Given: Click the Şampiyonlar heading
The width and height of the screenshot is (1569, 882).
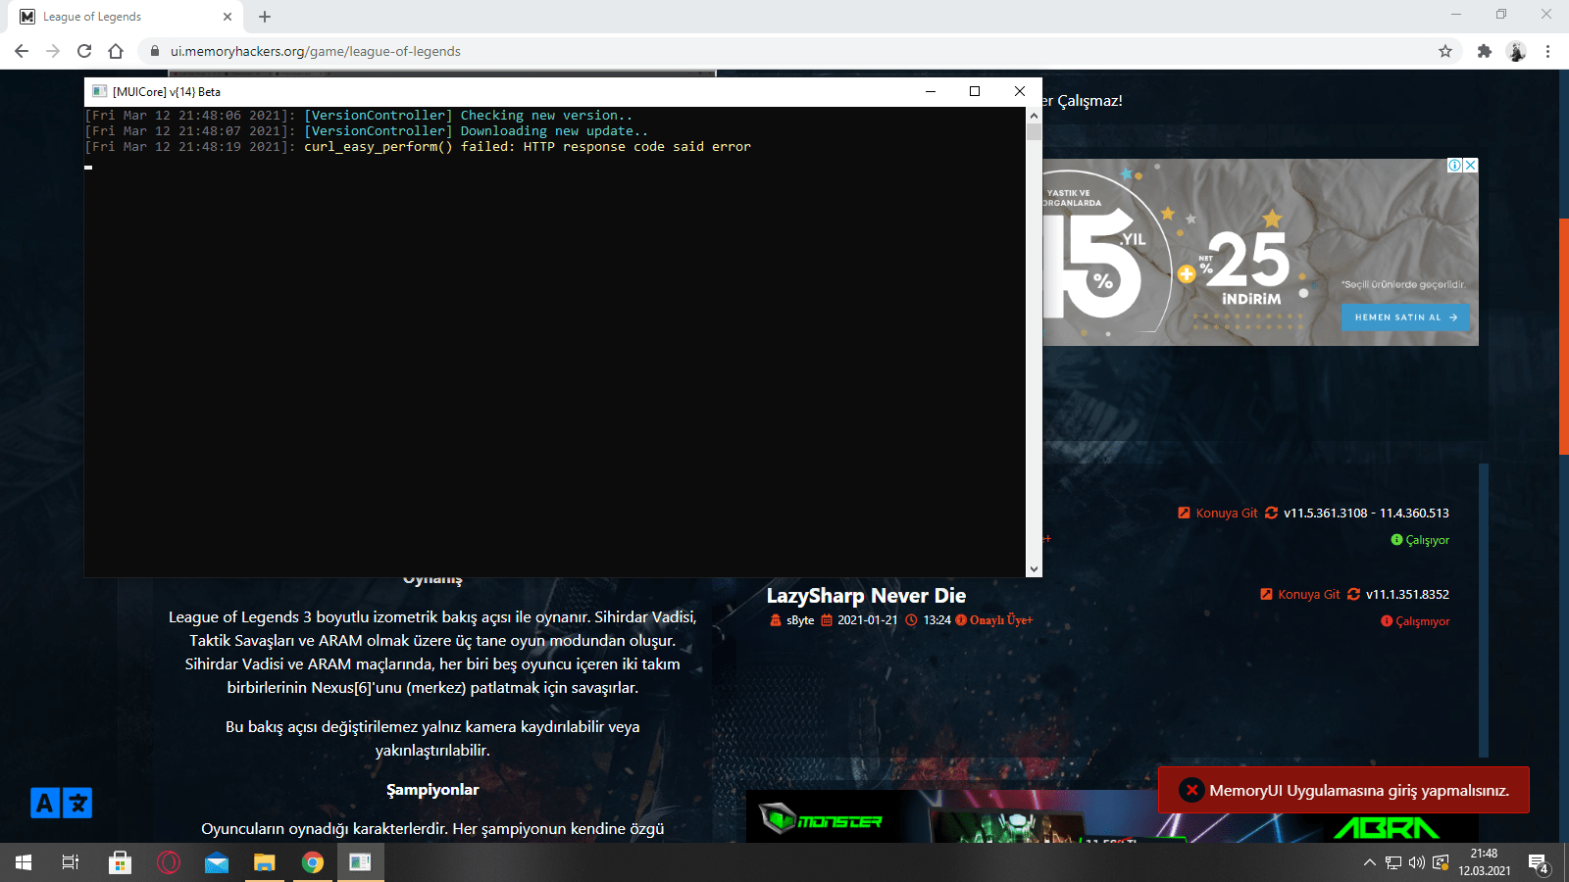Looking at the screenshot, I should 432,790.
